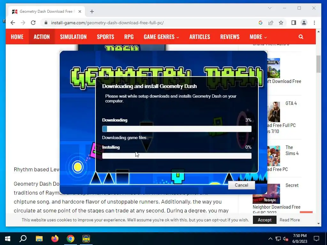
Task: Accept the cookie notice
Action: coord(265,220)
